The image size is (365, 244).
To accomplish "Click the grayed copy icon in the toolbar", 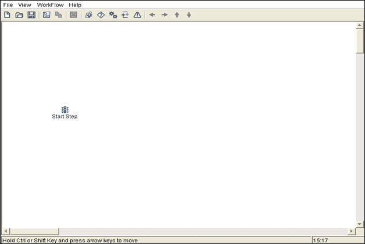I will tap(59, 15).
